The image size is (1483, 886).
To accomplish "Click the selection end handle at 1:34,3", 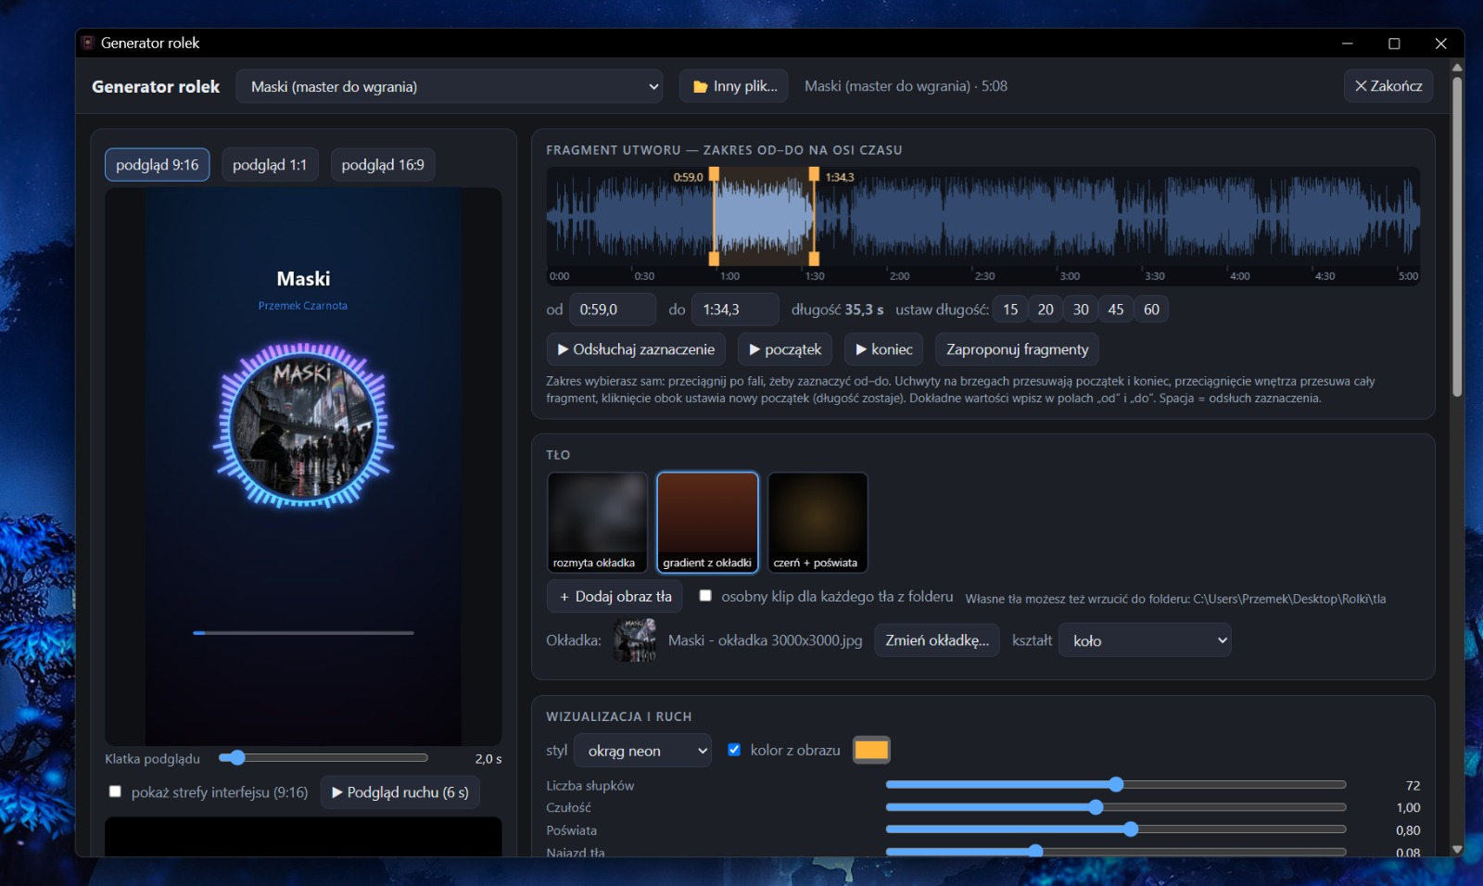I will click(x=814, y=217).
